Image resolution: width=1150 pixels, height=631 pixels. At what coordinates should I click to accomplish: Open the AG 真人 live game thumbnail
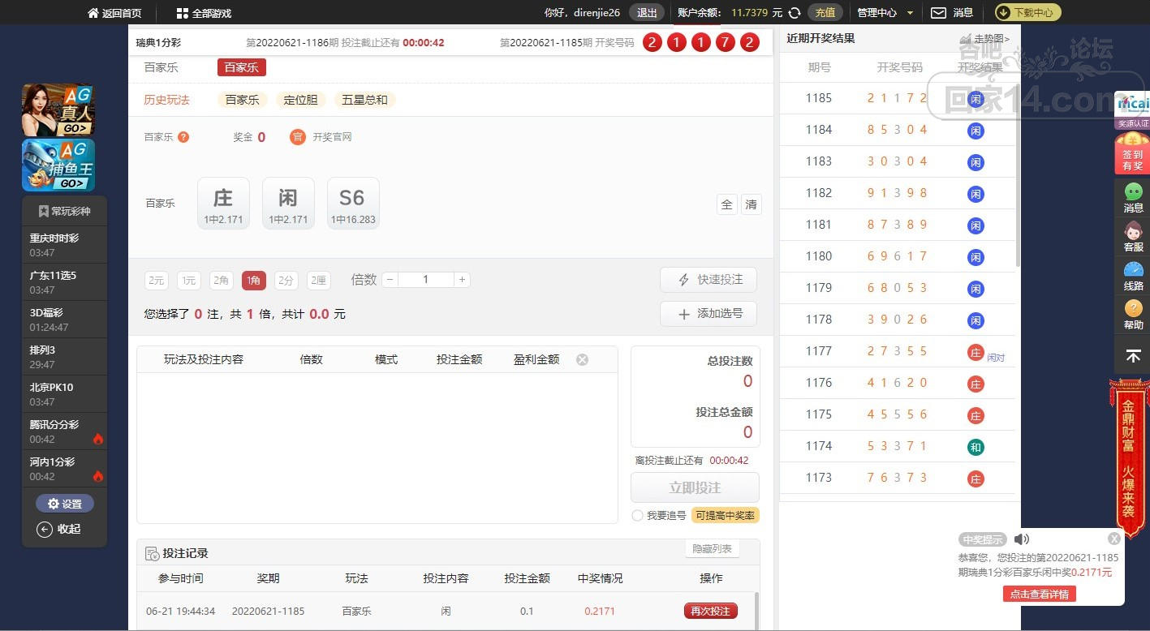click(x=58, y=109)
